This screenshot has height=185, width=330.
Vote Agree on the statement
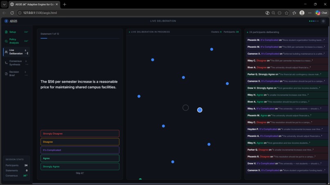tap(80, 158)
